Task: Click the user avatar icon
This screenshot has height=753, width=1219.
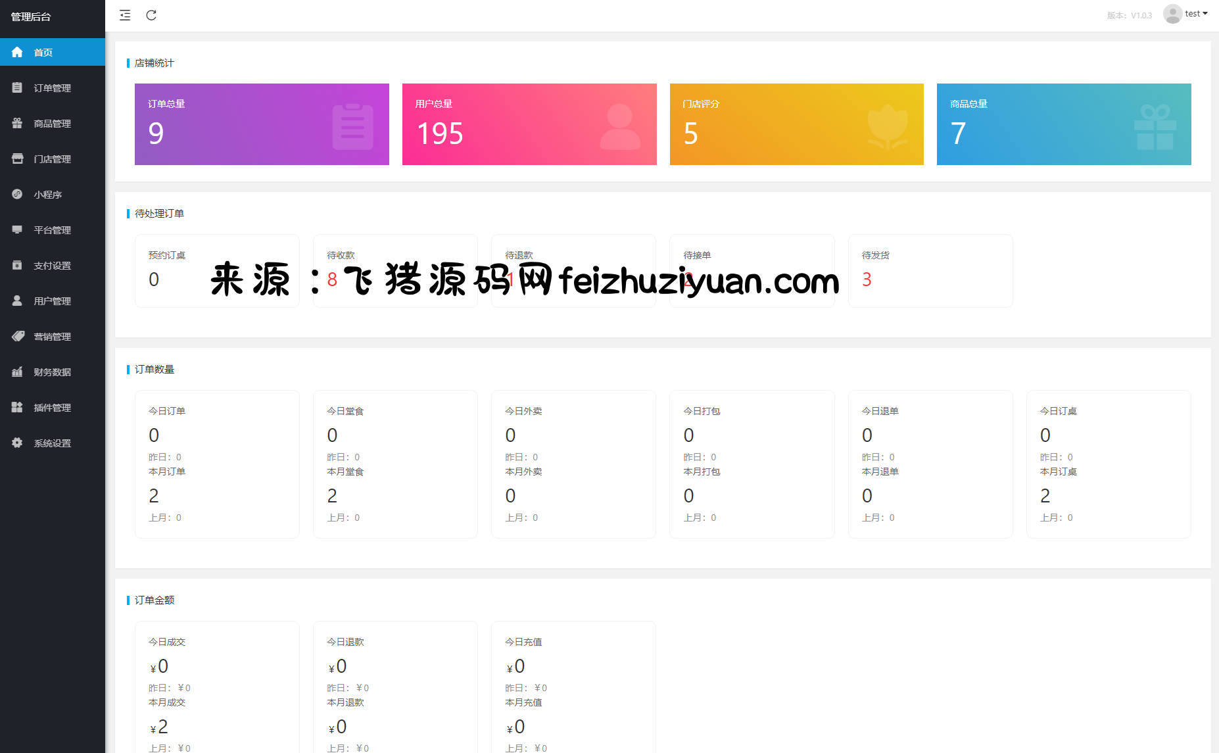Action: [1172, 14]
